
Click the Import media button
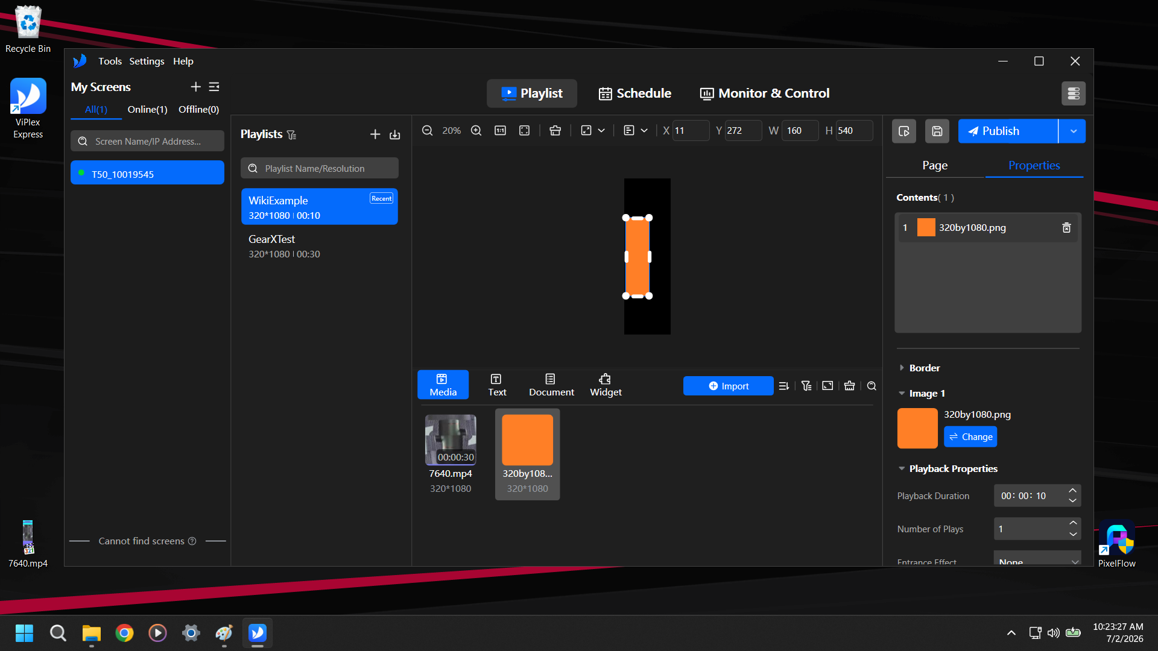[x=728, y=386]
